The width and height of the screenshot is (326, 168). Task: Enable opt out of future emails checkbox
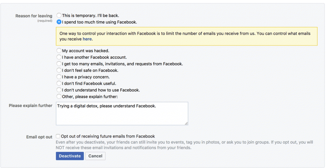[58, 136]
